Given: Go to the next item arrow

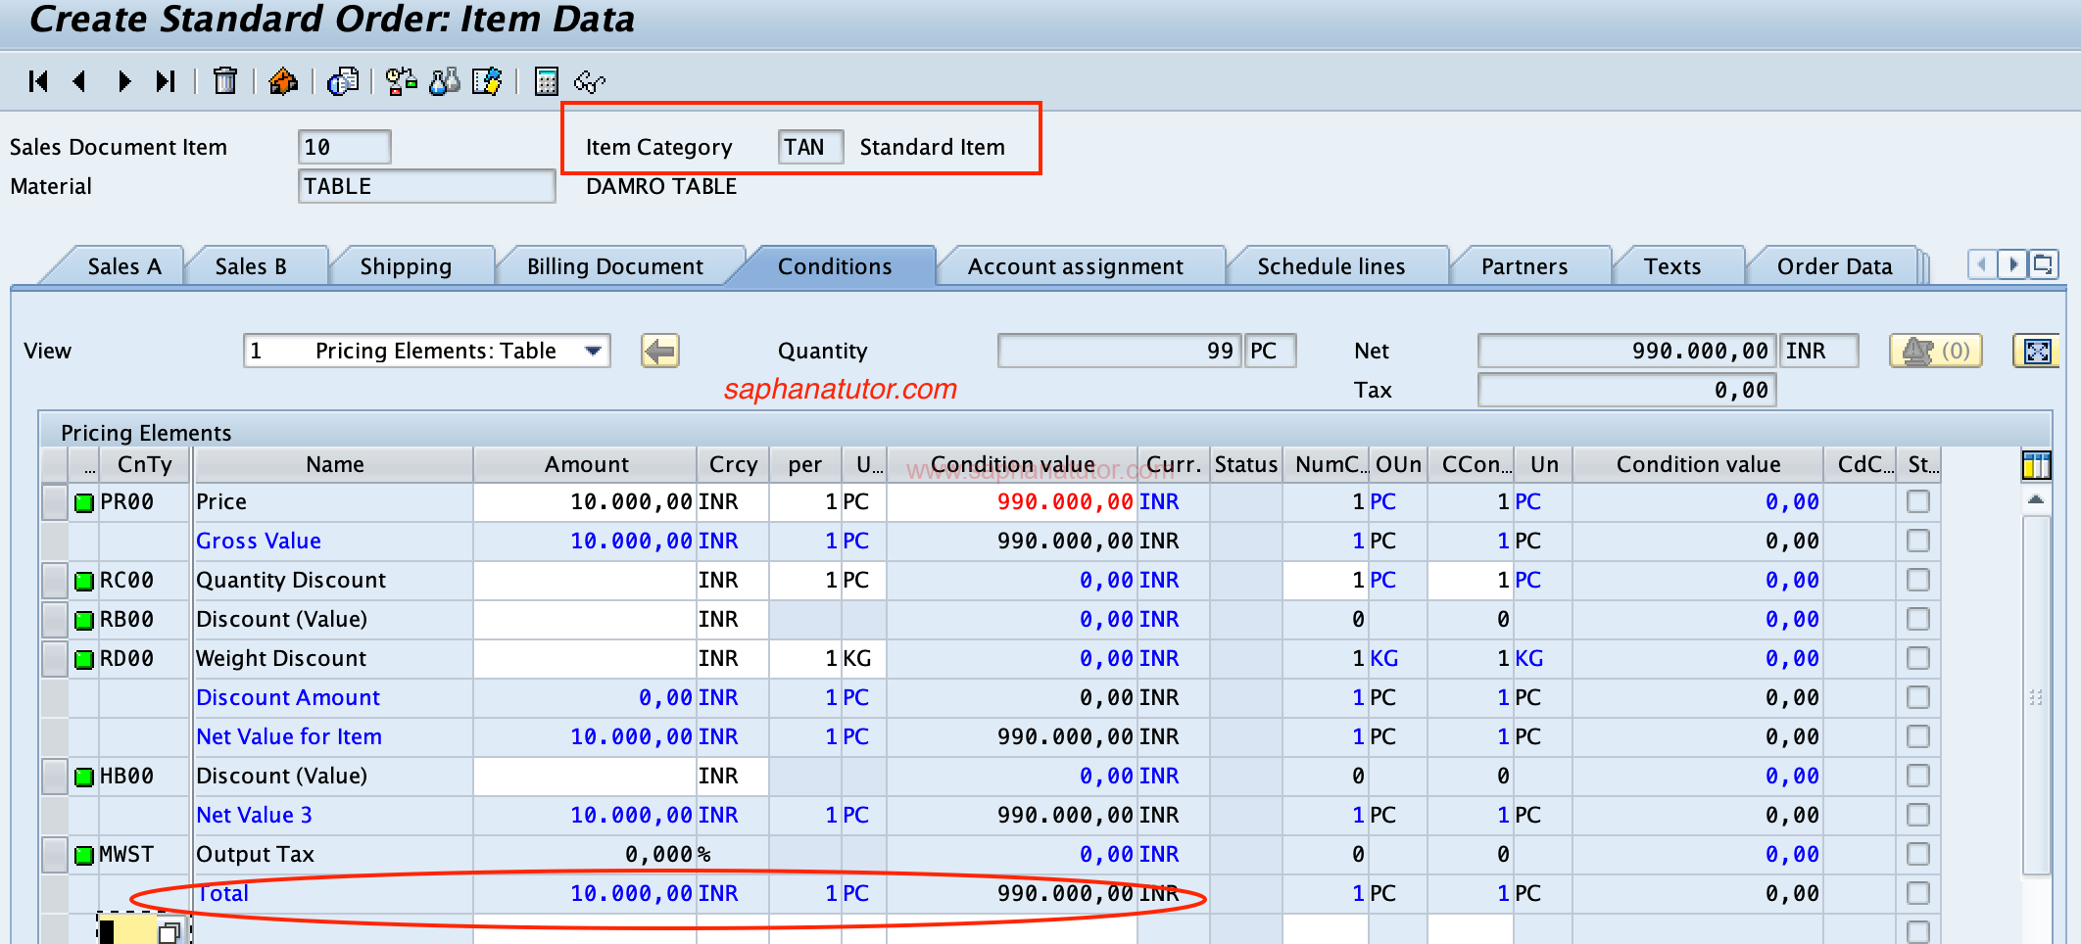Looking at the screenshot, I should coord(123,81).
